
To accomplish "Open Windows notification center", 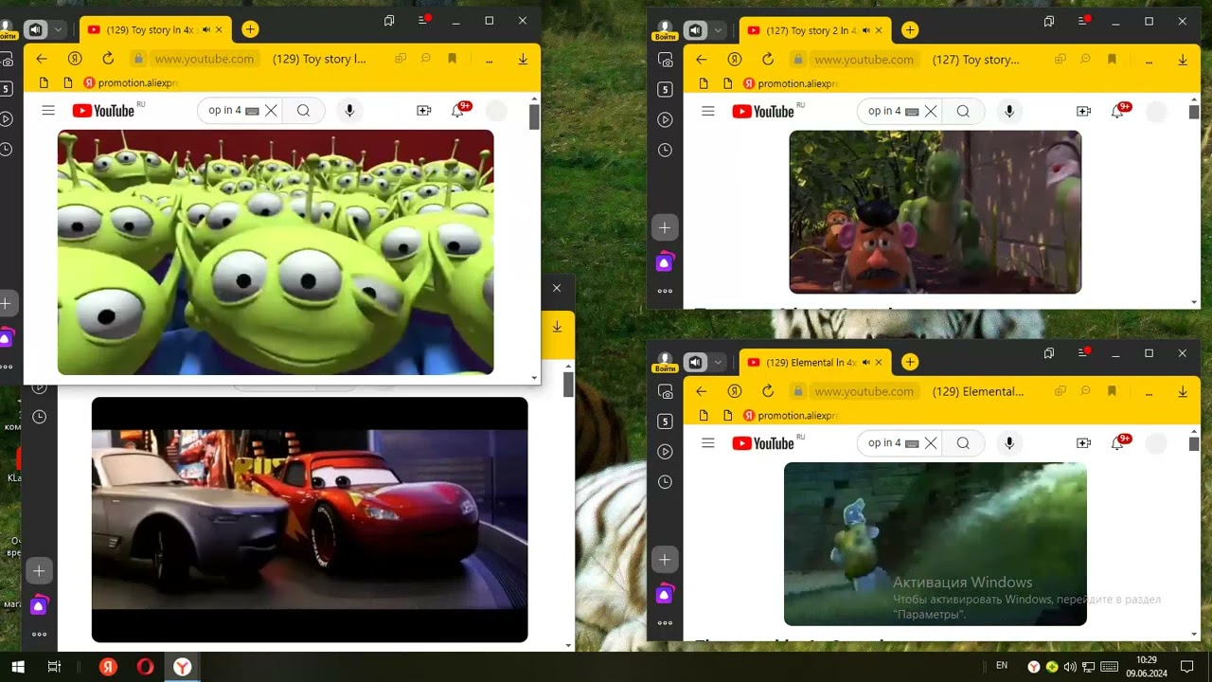I will click(x=1187, y=667).
